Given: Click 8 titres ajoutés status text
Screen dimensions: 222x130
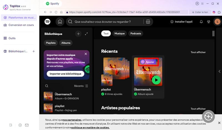Looking at the screenshot, I should (113, 94).
